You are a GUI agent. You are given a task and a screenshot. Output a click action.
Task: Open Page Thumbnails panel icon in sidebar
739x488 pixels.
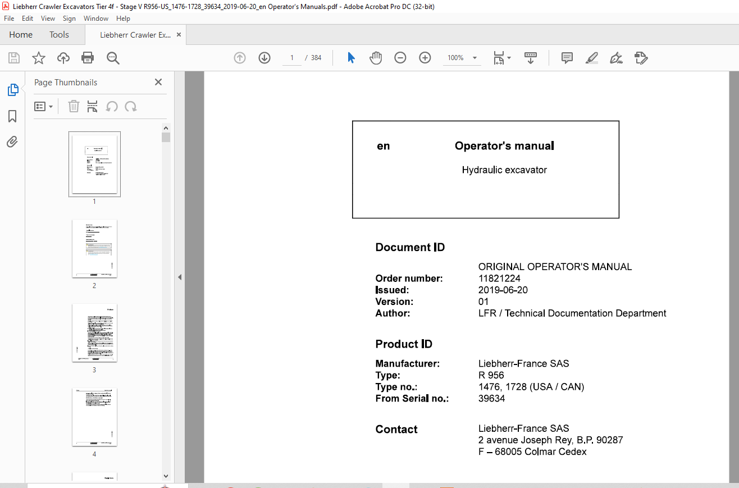[12, 90]
